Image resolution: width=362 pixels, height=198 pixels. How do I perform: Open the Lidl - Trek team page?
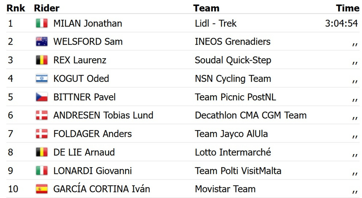pos(216,23)
